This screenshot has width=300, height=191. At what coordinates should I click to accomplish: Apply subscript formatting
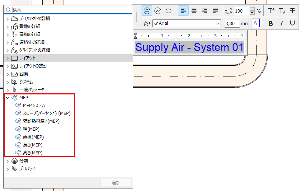click(x=282, y=11)
